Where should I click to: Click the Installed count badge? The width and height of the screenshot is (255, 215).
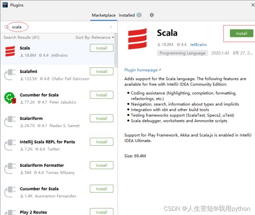point(139,15)
